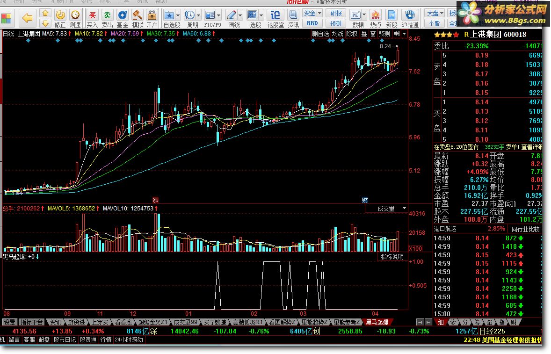This screenshot has width=551, height=354.
Task: Click the X100 volume scale label
Action: (x=415, y=248)
